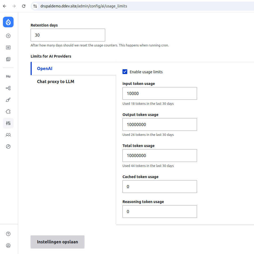Click the Reasoning token usage label
Viewport: 254px width, 254px height.
[143, 202]
